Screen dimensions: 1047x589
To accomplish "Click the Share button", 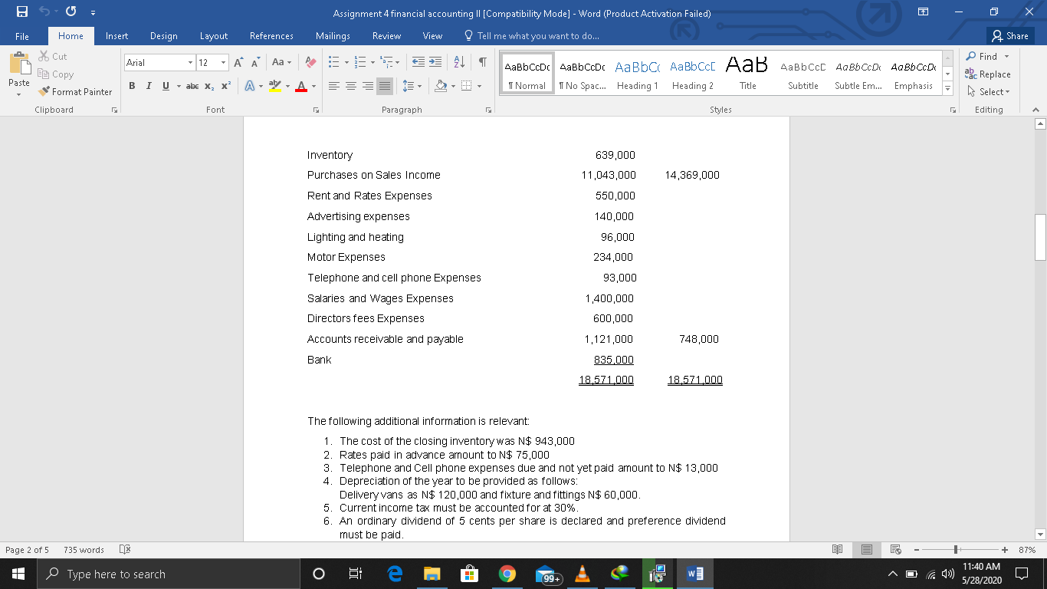I will 1010,36.
